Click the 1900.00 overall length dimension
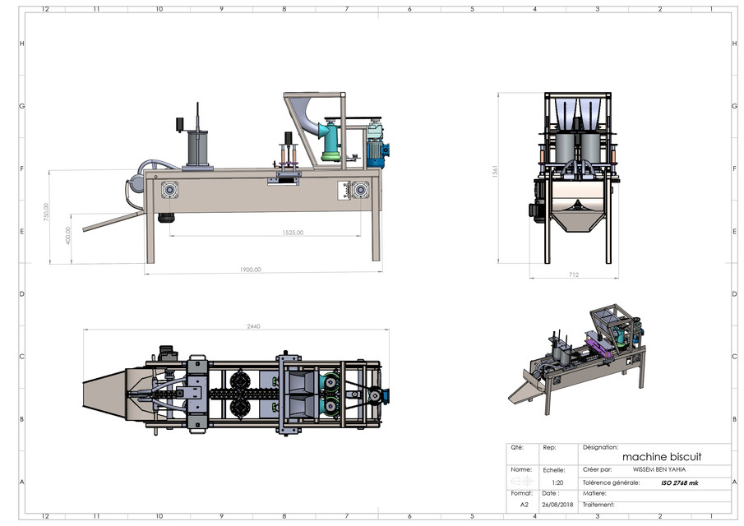The image size is (744, 526). [249, 268]
